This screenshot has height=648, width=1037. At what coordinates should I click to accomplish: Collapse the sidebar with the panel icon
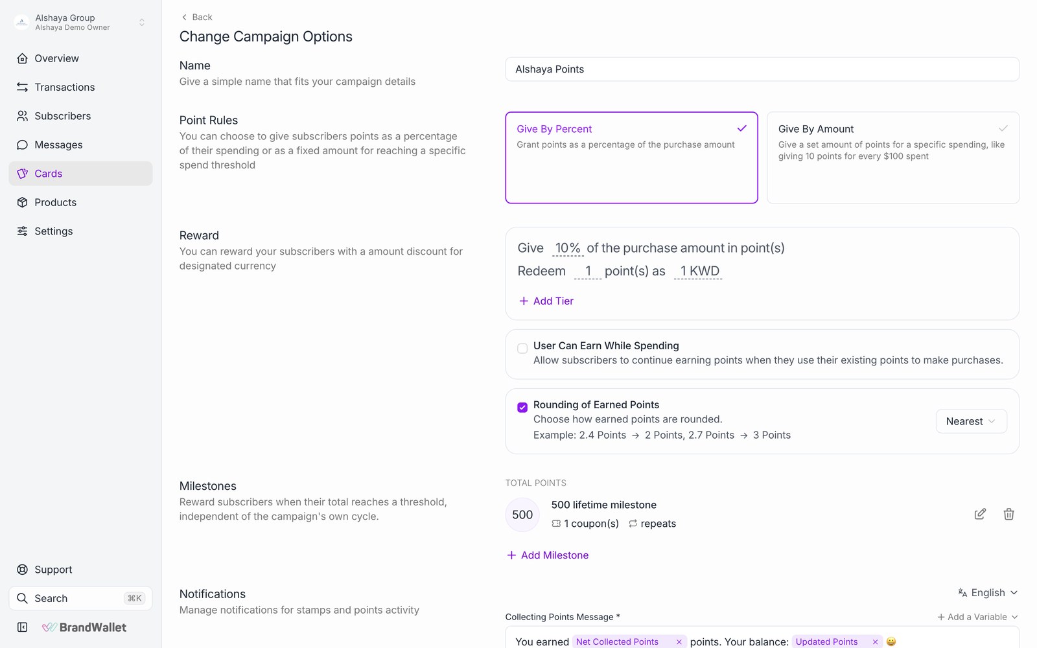(x=22, y=627)
